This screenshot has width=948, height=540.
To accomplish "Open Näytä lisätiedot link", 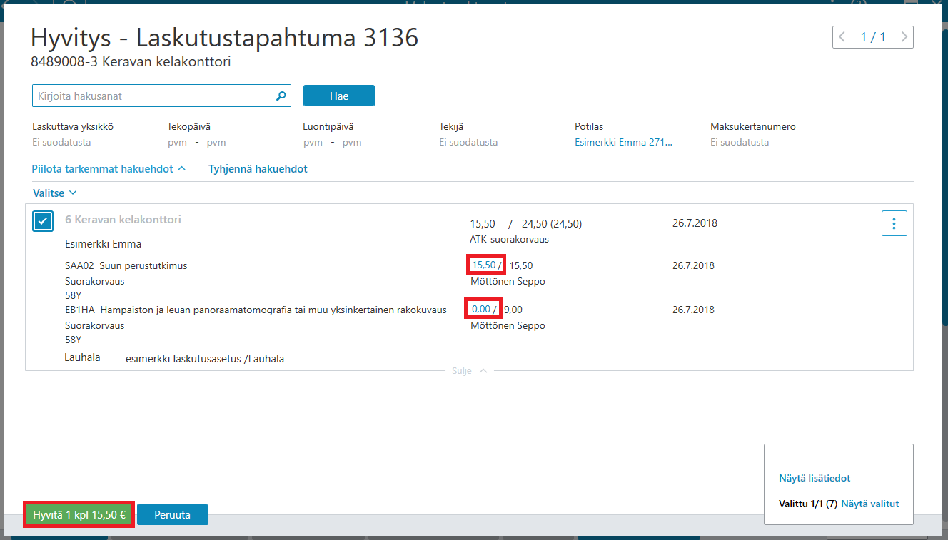I will (x=815, y=479).
